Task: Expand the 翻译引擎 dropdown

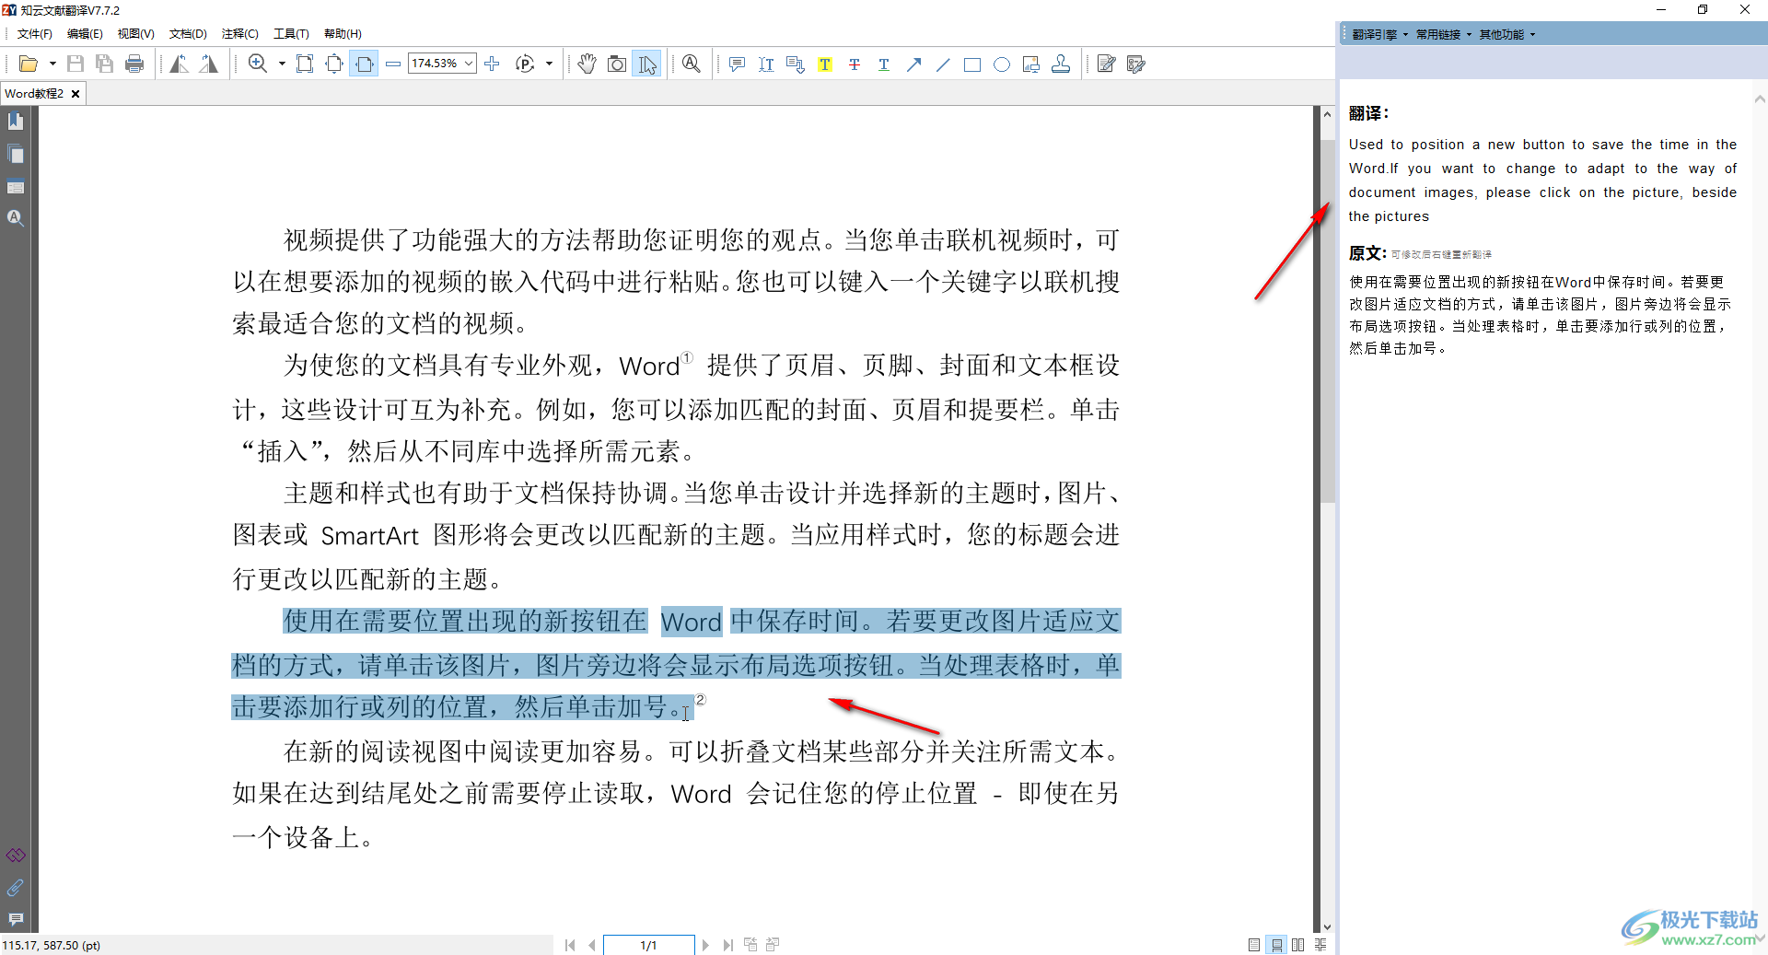Action: 1379,34
